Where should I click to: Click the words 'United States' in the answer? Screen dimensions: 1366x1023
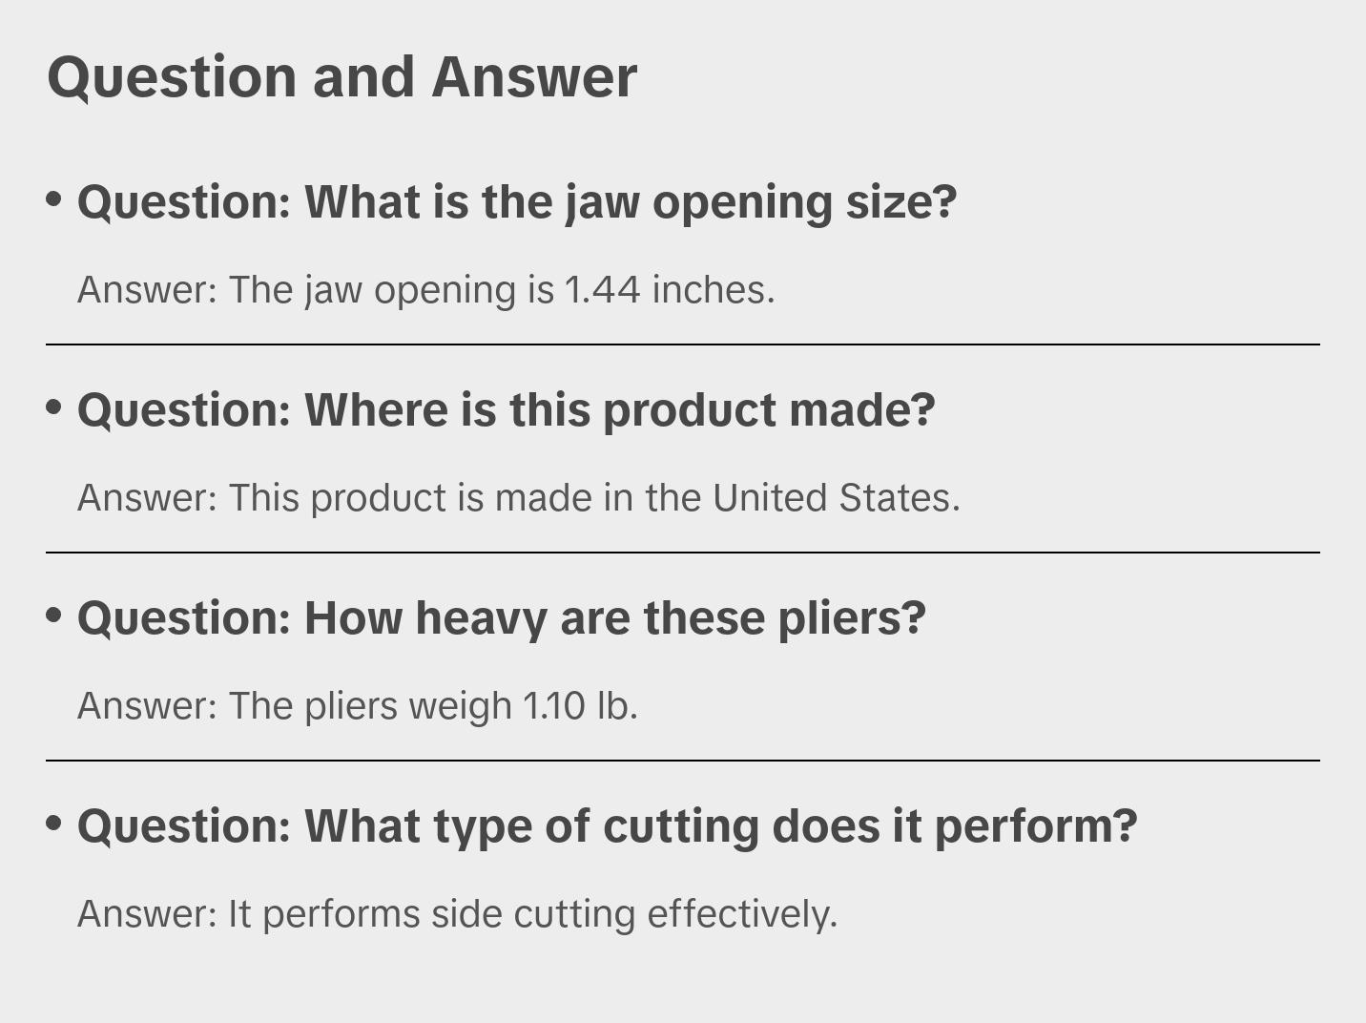[836, 498]
